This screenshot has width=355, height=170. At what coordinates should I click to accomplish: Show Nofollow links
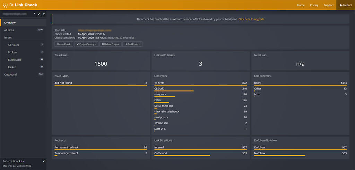pos(301,154)
